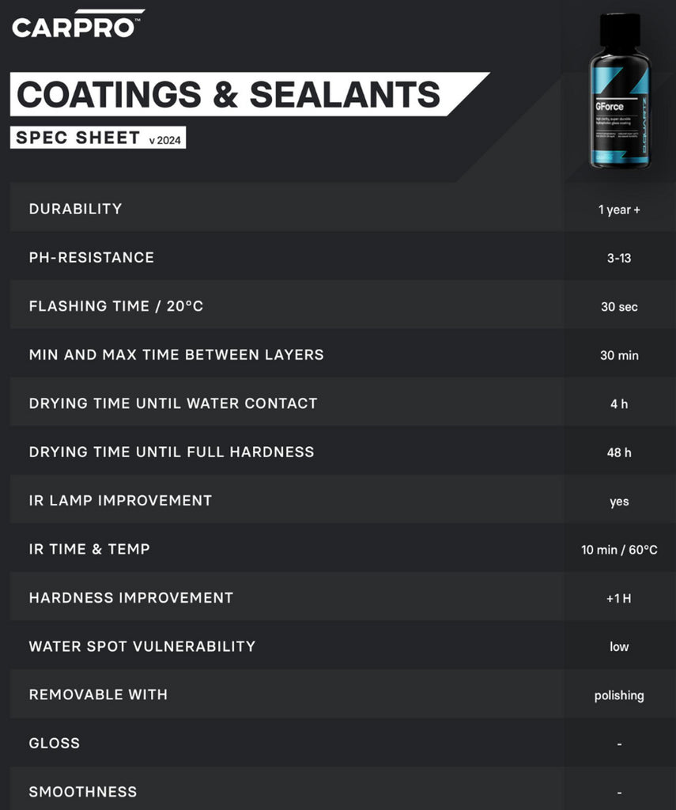Click the 'low' water spot value

[619, 647]
